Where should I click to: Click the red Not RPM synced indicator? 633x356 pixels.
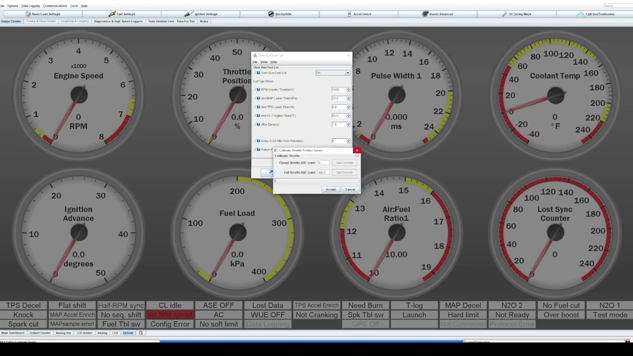[170, 315]
